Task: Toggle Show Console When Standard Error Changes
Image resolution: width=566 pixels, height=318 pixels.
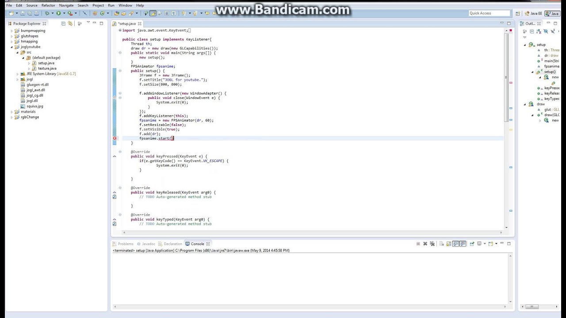Action: click(463, 244)
